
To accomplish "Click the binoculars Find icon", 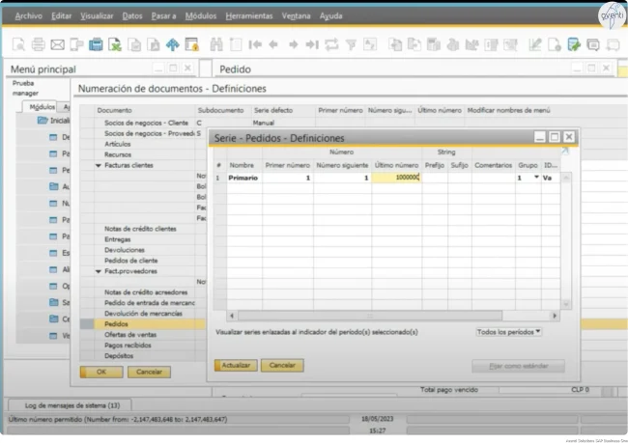I will 216,44.
